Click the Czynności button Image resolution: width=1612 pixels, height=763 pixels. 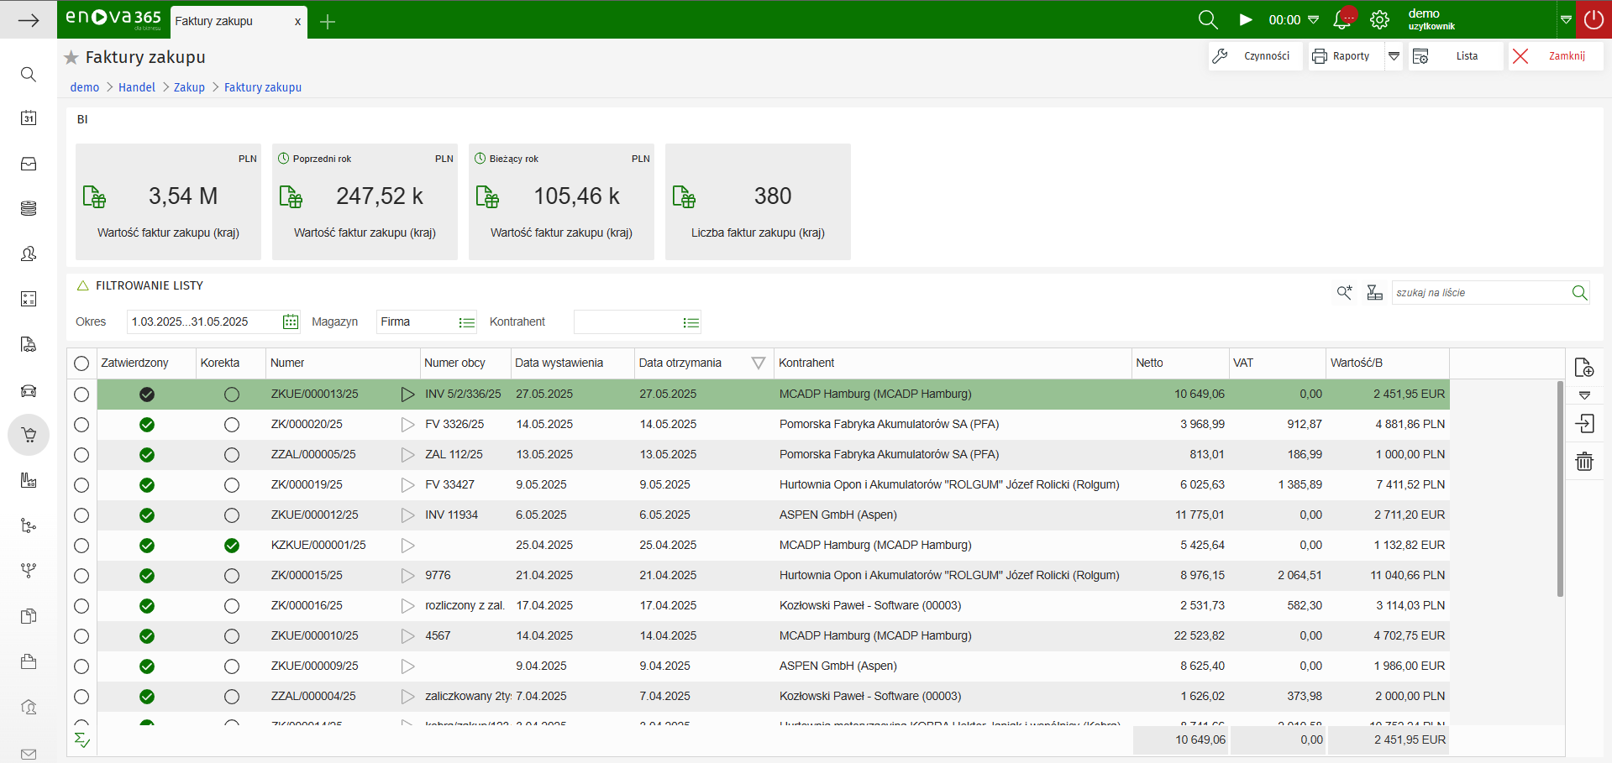[1255, 56]
